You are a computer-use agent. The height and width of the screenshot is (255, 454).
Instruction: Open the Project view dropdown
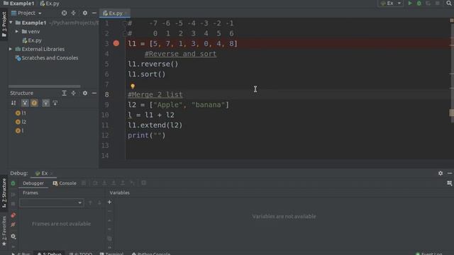point(26,13)
